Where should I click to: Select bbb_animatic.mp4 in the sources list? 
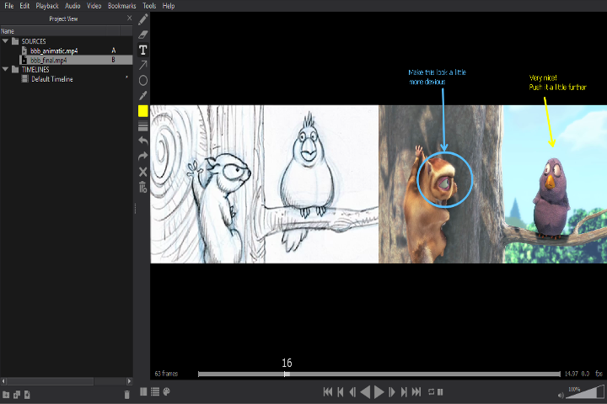54,50
